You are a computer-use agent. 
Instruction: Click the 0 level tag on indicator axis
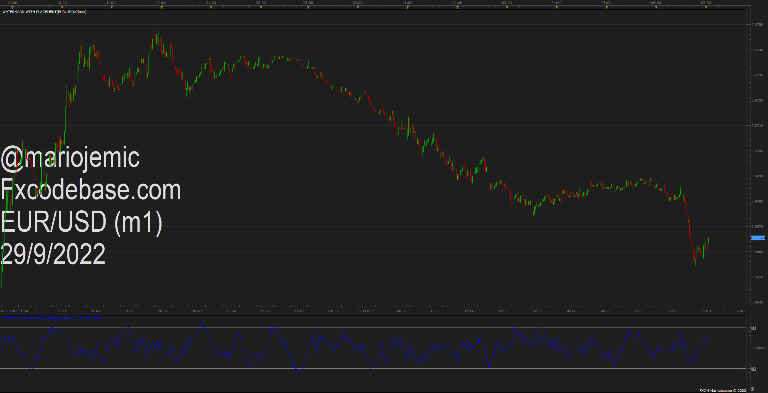point(753,389)
